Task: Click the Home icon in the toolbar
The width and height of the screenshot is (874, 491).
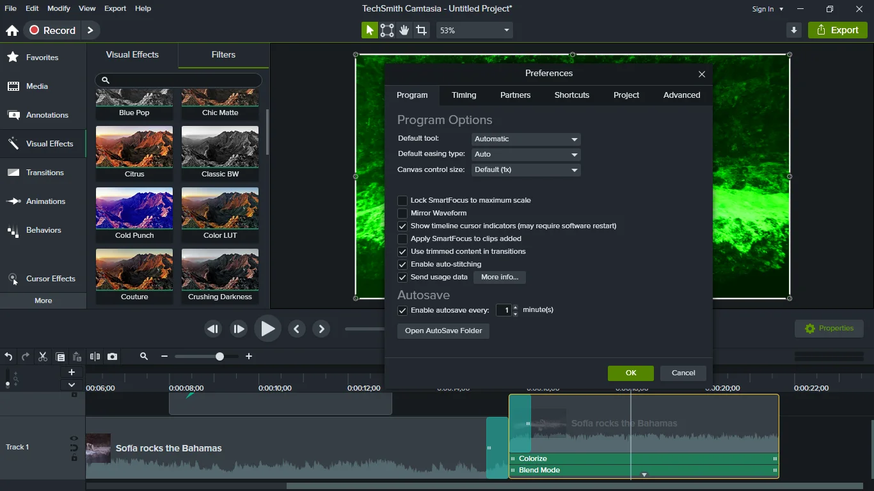Action: point(12,31)
